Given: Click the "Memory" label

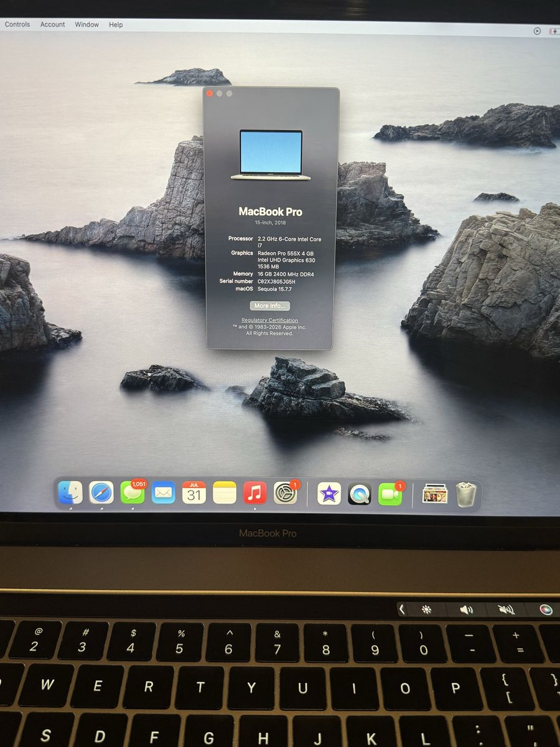Looking at the screenshot, I should coord(243,274).
